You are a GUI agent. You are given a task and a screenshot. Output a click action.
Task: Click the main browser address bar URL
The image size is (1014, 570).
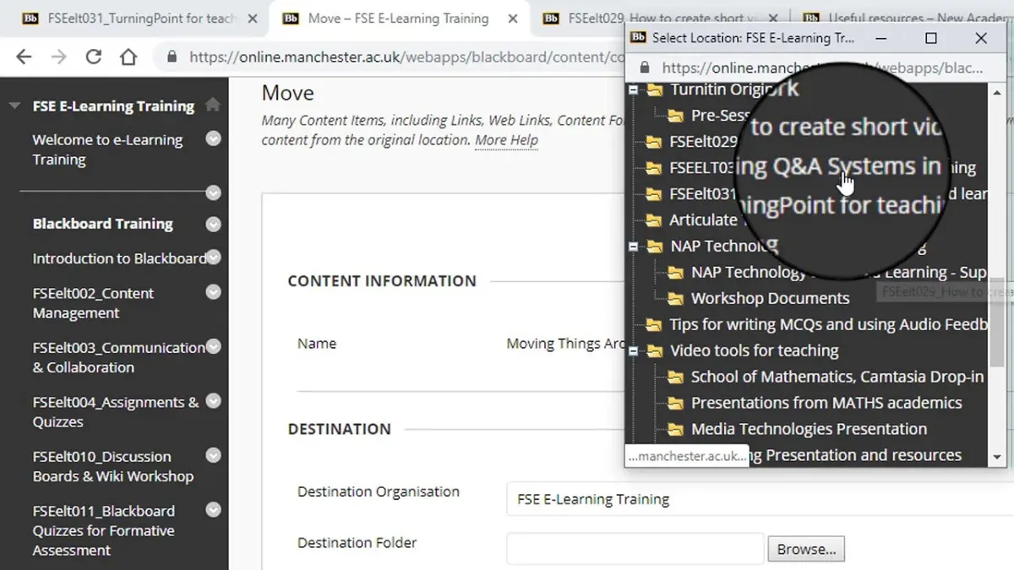406,57
